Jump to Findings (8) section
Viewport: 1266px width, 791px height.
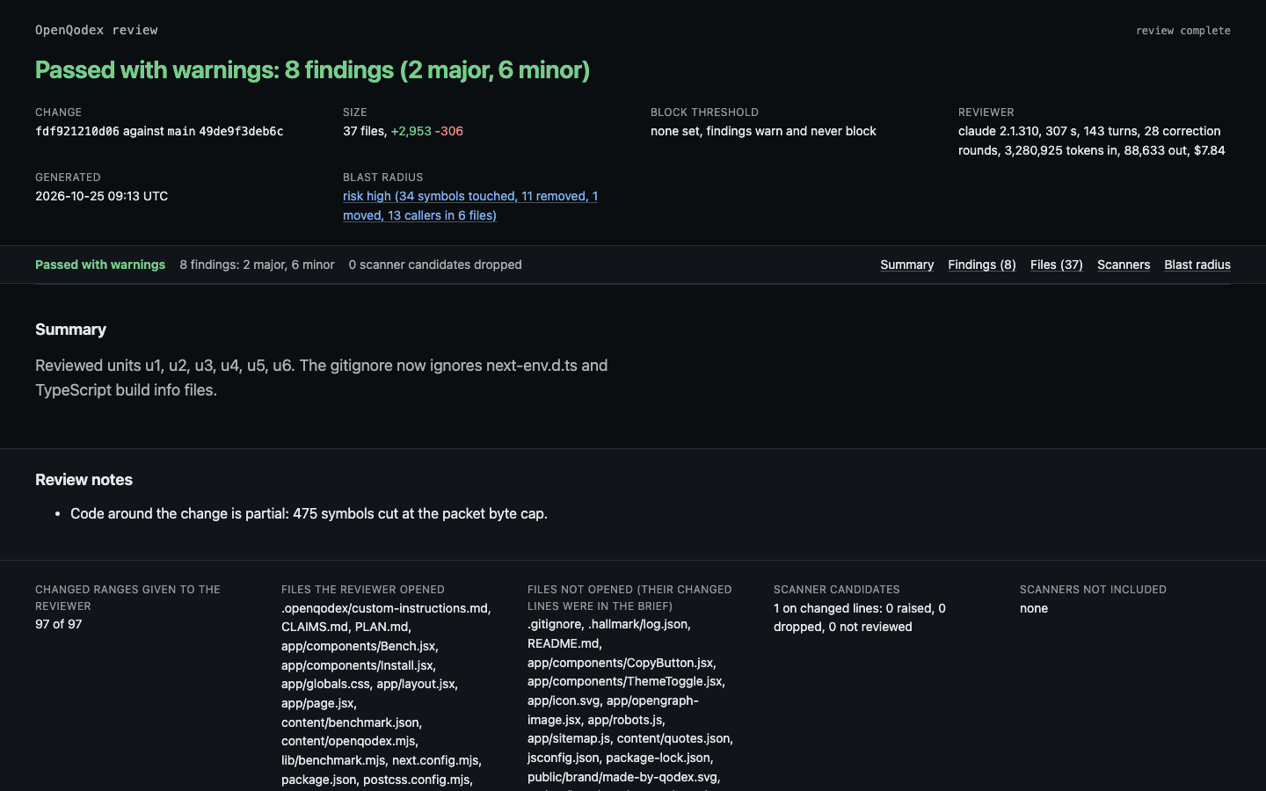[x=982, y=265]
